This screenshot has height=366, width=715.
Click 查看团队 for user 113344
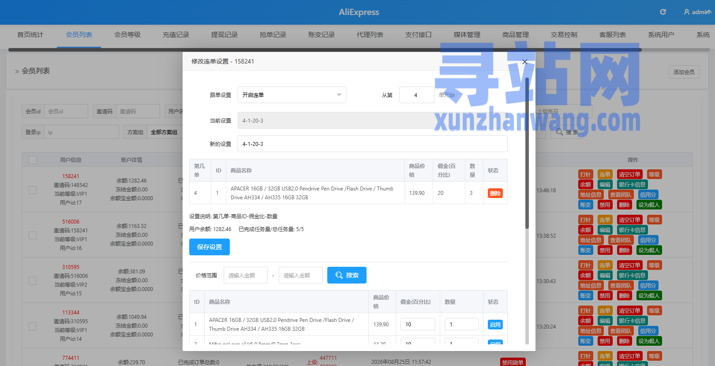pyautogui.click(x=621, y=331)
